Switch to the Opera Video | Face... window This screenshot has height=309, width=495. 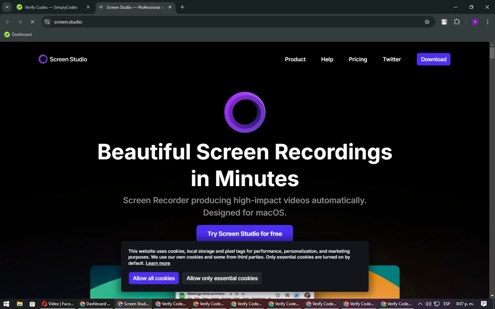pyautogui.click(x=58, y=304)
